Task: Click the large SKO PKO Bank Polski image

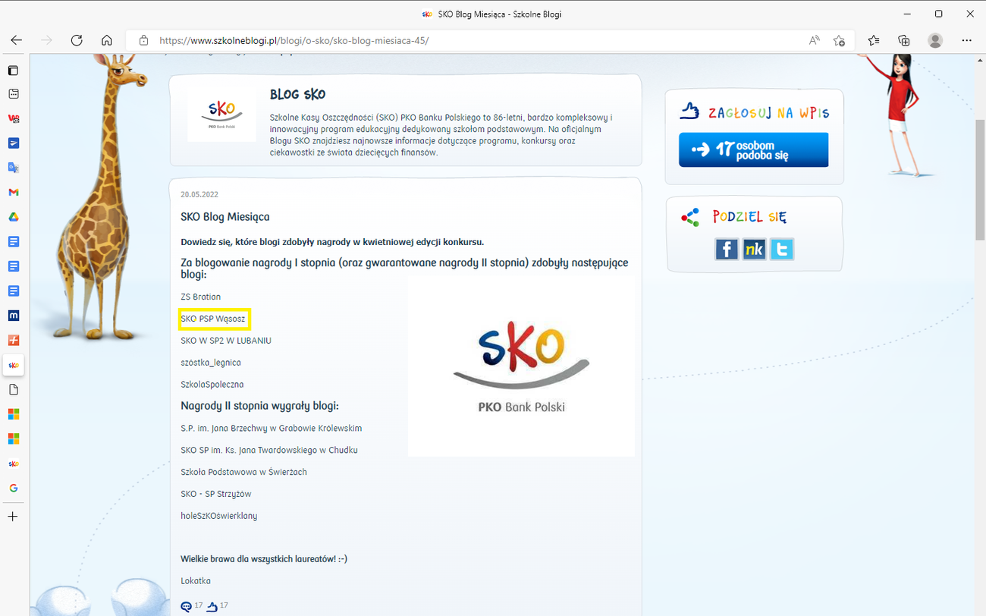Action: [521, 366]
